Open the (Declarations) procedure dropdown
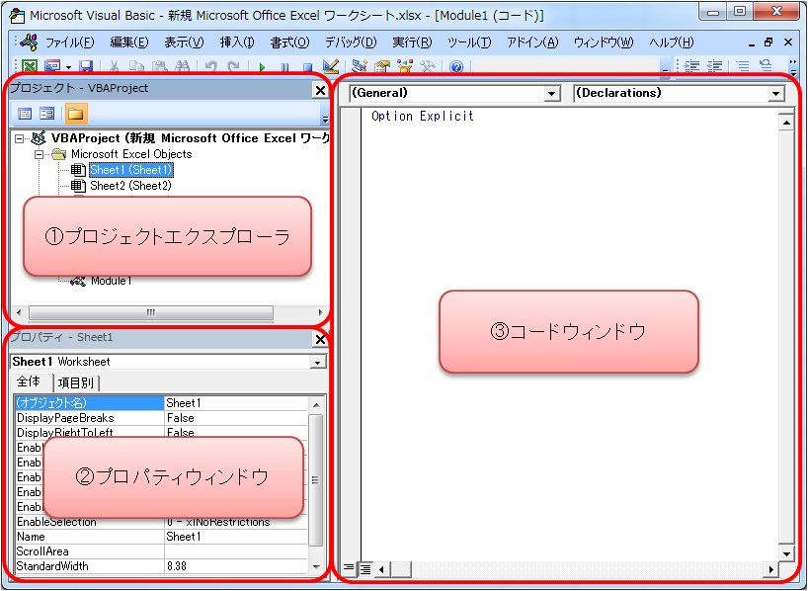Screen dimensions: 808x591 tap(776, 94)
